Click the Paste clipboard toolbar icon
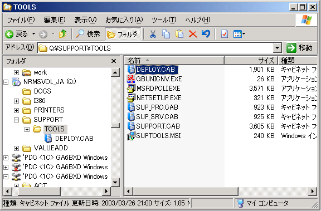The height and width of the screenshot is (211, 321). [179, 34]
